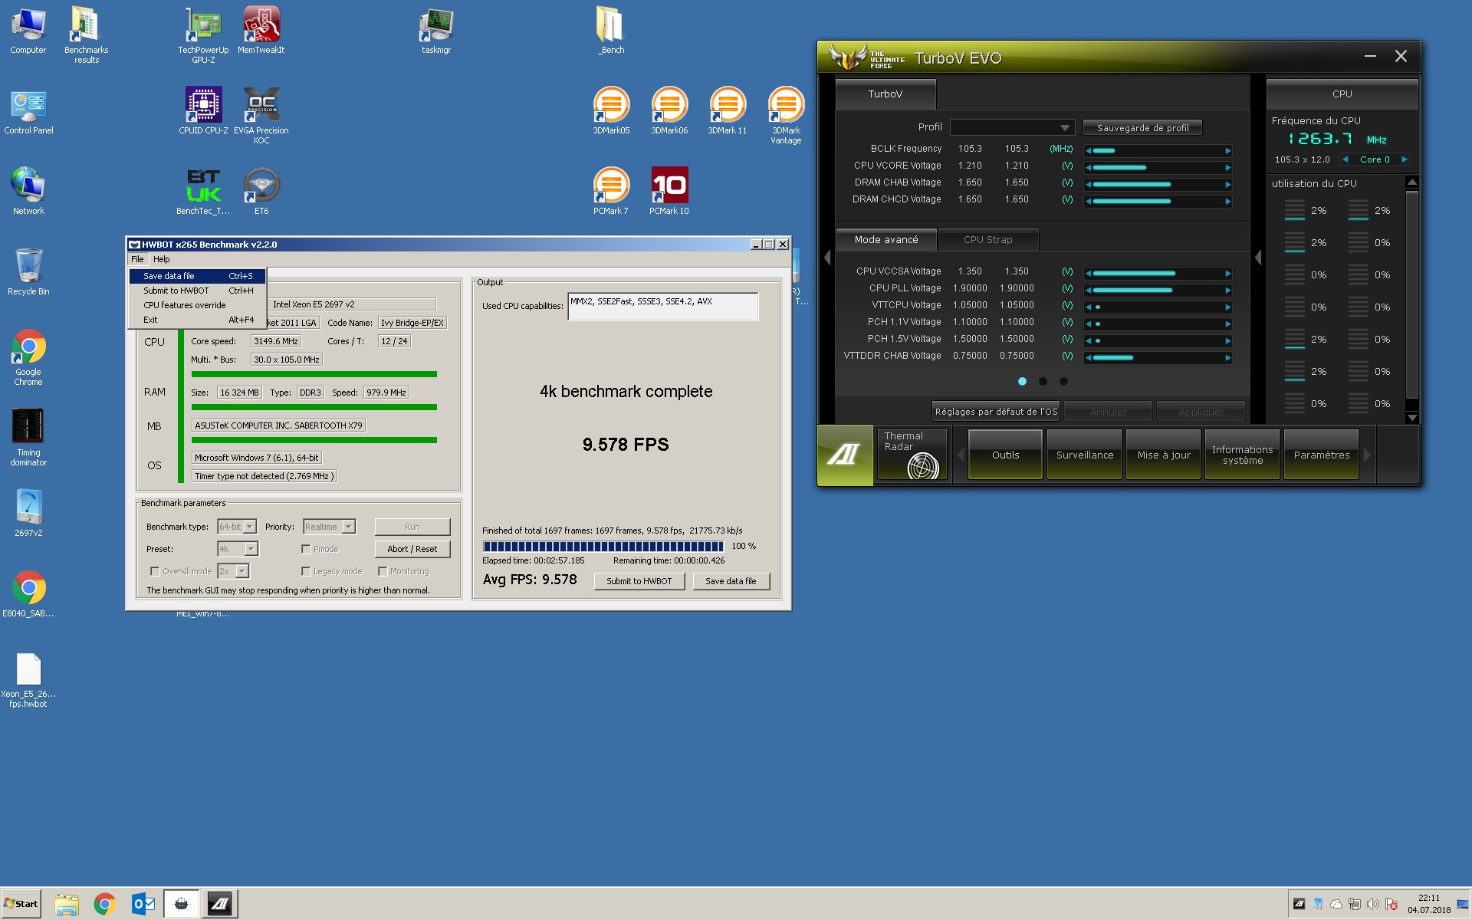Open the Priority dropdown
The image size is (1472, 920).
329,527
